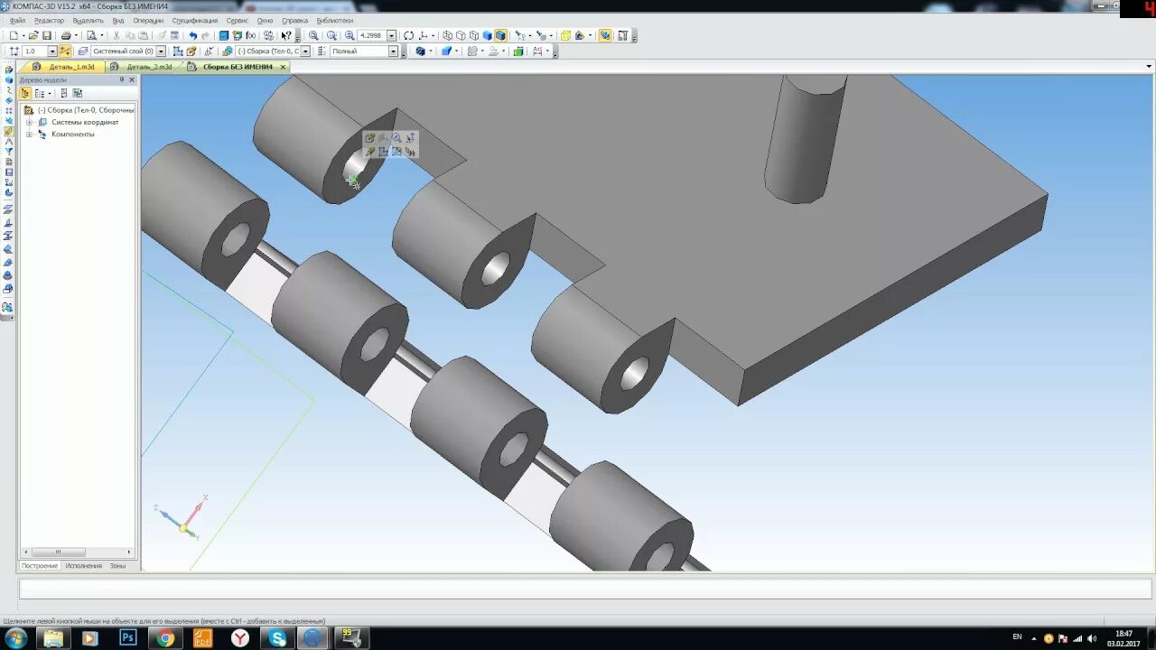Viewport: 1156px width, 650px height.
Task: Click the rotate view icon
Action: (408, 35)
